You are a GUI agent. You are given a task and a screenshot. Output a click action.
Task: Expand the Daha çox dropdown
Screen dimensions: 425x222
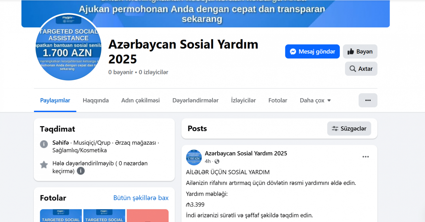[x=315, y=100]
